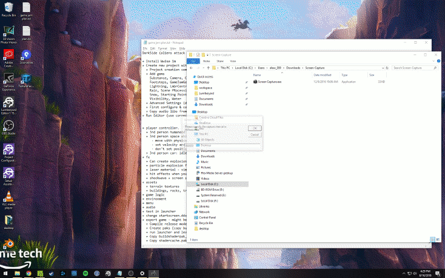The height and width of the screenshot is (278, 445).
Task: Launch GeForce Experience desktop shortcut
Action: coord(8,82)
